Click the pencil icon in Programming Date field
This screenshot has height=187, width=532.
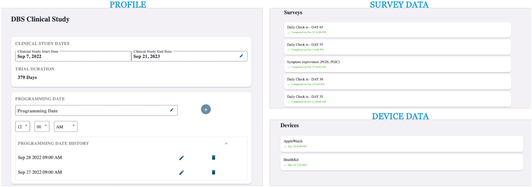172,110
